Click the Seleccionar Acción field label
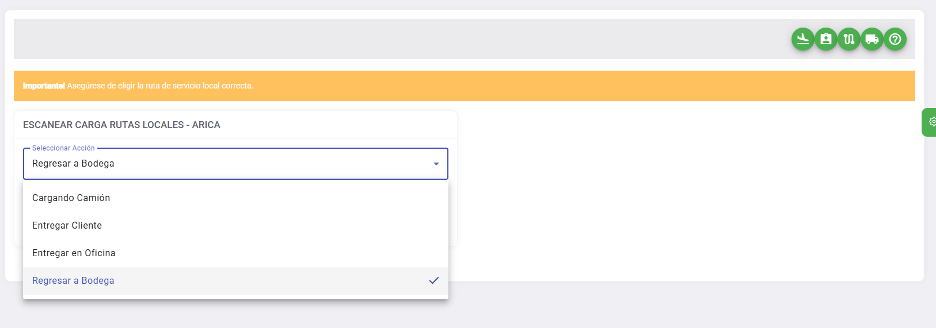The image size is (936, 328). pyautogui.click(x=63, y=148)
